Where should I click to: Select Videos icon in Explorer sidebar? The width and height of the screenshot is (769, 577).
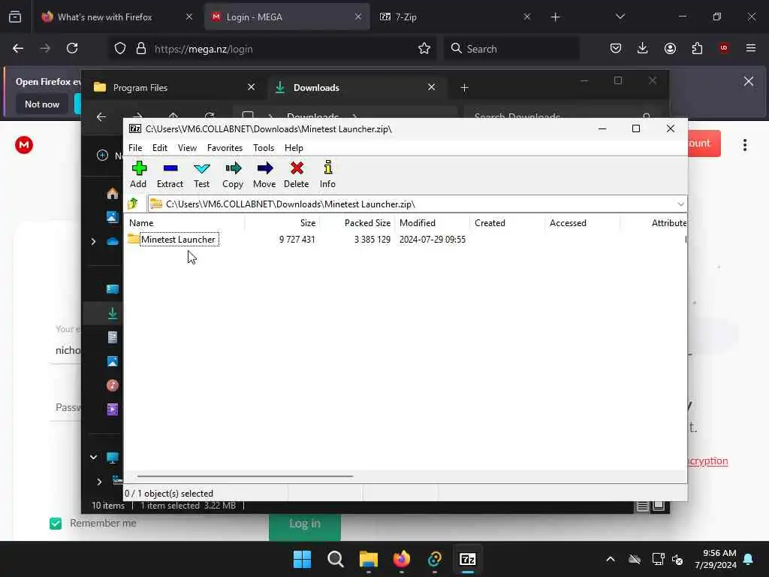(x=113, y=409)
